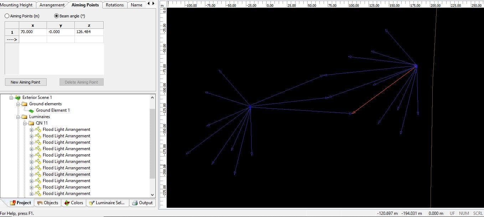Click the upper-right floodlight mast node in the plan view
The image size is (484, 217).
click(416, 66)
